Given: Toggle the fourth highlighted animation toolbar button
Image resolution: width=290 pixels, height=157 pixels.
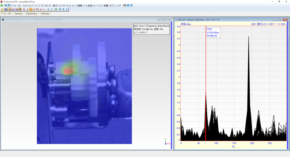Looking at the screenshot, I should pyautogui.click(x=20, y=9).
